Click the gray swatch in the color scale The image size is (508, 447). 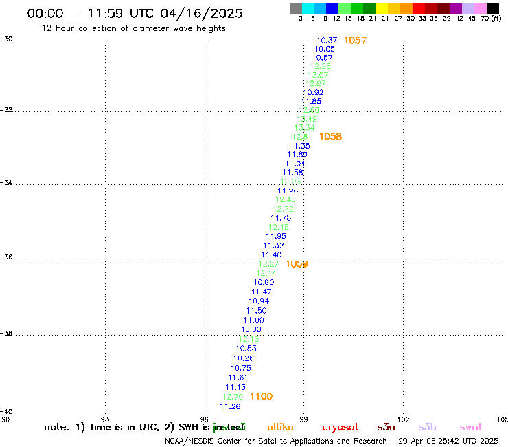[x=296, y=8]
